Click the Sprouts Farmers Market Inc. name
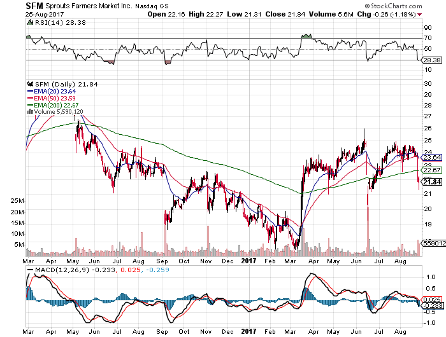Screen dimensions: 446x337 pyautogui.click(x=89, y=6)
